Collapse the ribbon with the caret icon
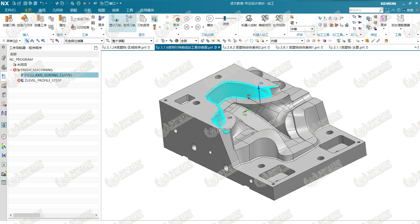 point(393,10)
